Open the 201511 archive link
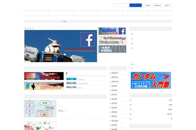 coord(115,77)
